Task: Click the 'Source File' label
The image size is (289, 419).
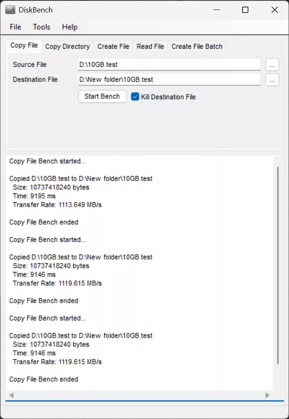Action: click(29, 65)
